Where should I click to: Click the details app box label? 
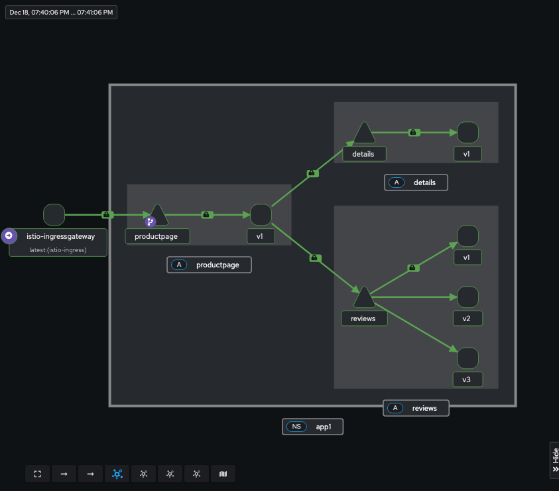(x=416, y=182)
